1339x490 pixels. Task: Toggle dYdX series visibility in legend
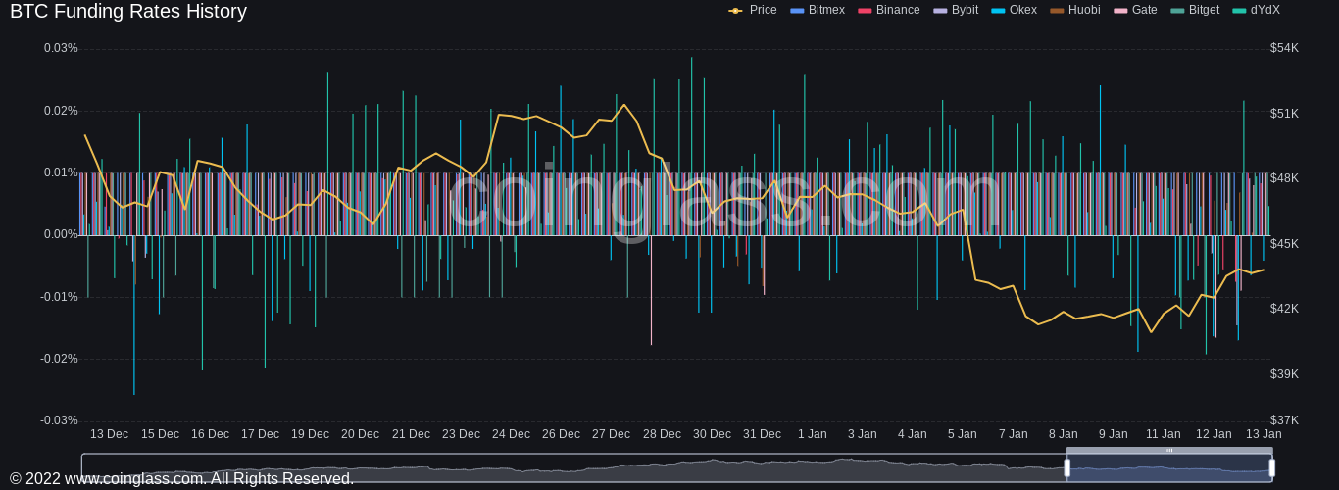tap(1239, 11)
